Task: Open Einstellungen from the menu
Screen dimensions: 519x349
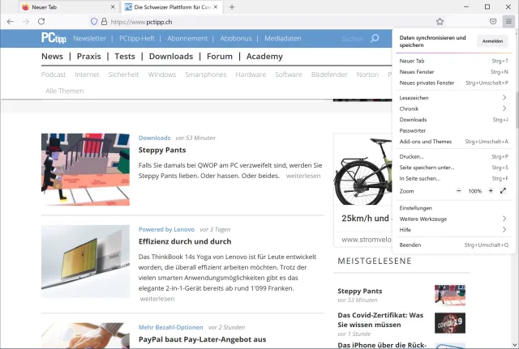Action: [453, 208]
